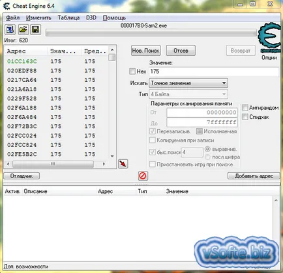Screen dimensions: 283x273
Task: Click the red clear list icon
Action: tap(143, 175)
